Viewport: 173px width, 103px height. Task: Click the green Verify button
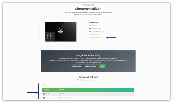click(102, 66)
